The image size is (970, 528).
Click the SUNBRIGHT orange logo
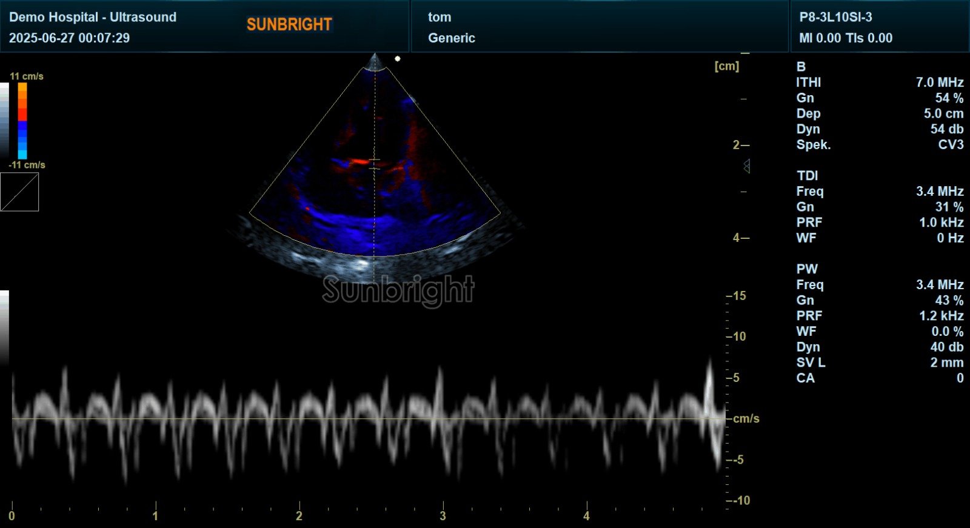point(289,24)
